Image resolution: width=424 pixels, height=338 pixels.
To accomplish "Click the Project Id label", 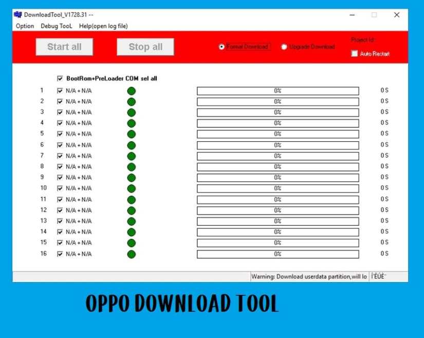I will 363,40.
